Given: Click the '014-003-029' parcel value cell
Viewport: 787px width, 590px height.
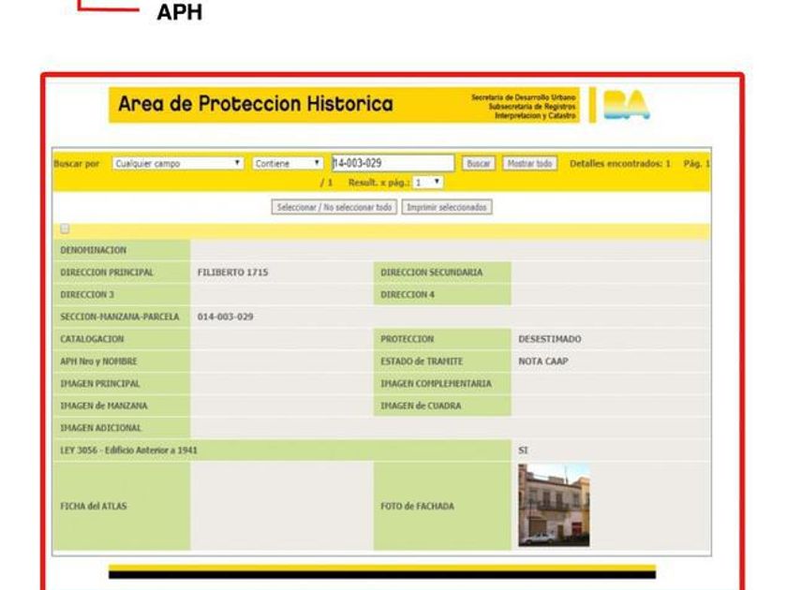Looking at the screenshot, I should coord(225,317).
